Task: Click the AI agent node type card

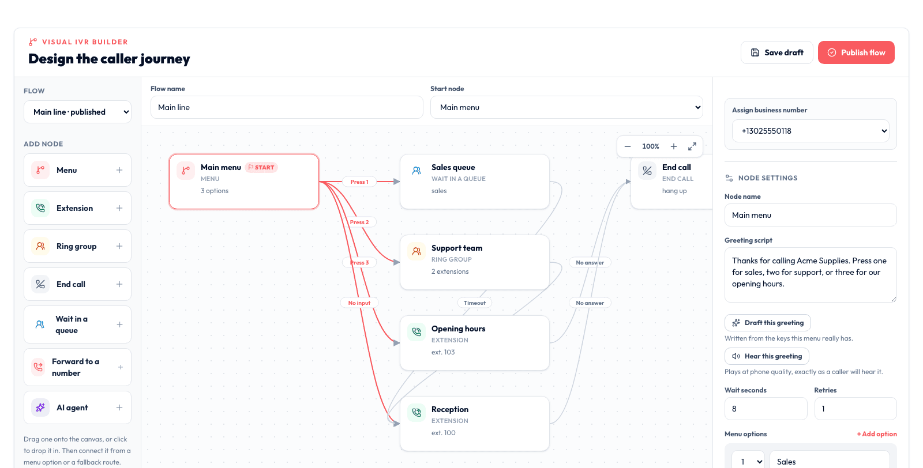Action: tap(77, 407)
